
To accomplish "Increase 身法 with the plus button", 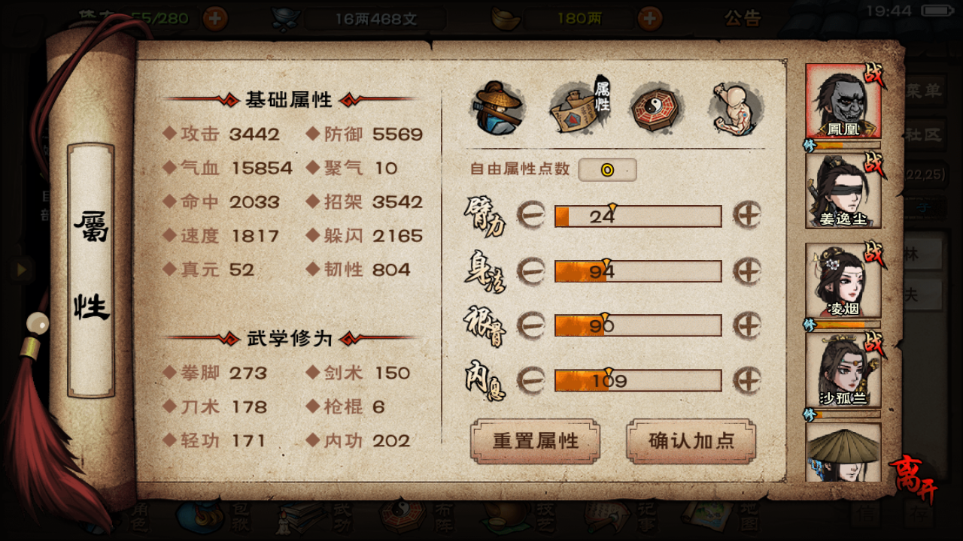I will [747, 270].
